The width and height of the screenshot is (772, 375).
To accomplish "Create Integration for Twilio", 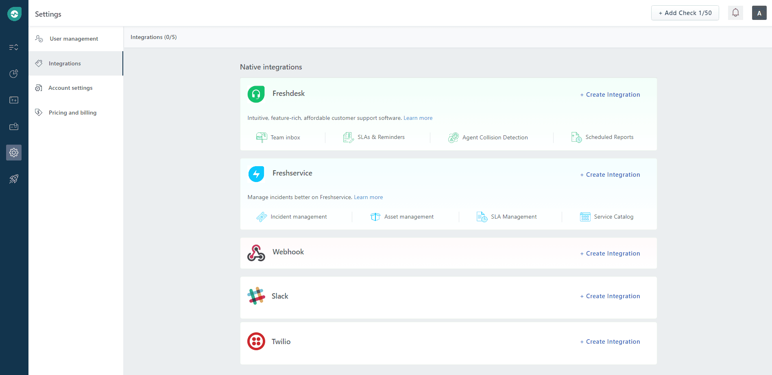I will (x=610, y=342).
